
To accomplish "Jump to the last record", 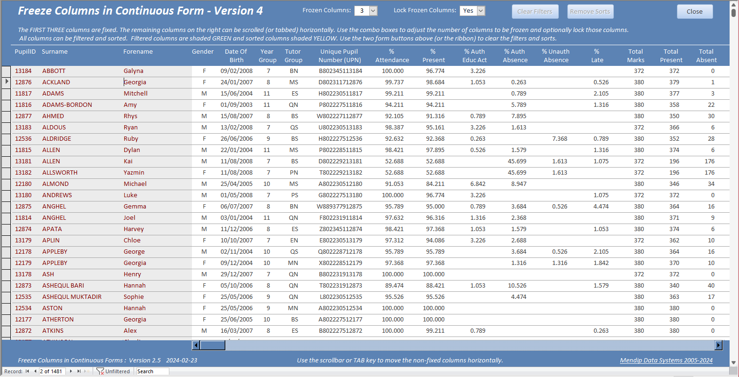I will [79, 371].
